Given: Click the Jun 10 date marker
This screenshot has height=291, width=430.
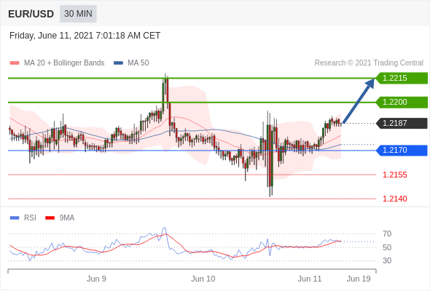Looking at the screenshot, I should (203, 279).
